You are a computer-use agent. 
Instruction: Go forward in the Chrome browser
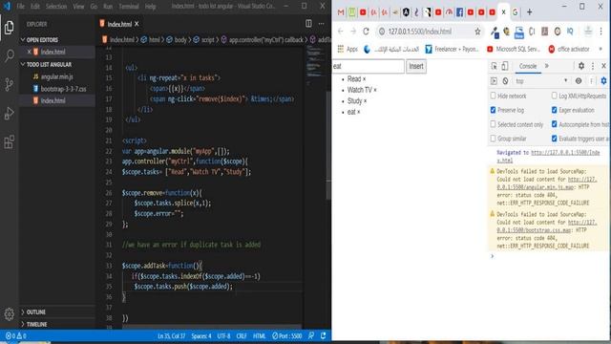(353, 32)
